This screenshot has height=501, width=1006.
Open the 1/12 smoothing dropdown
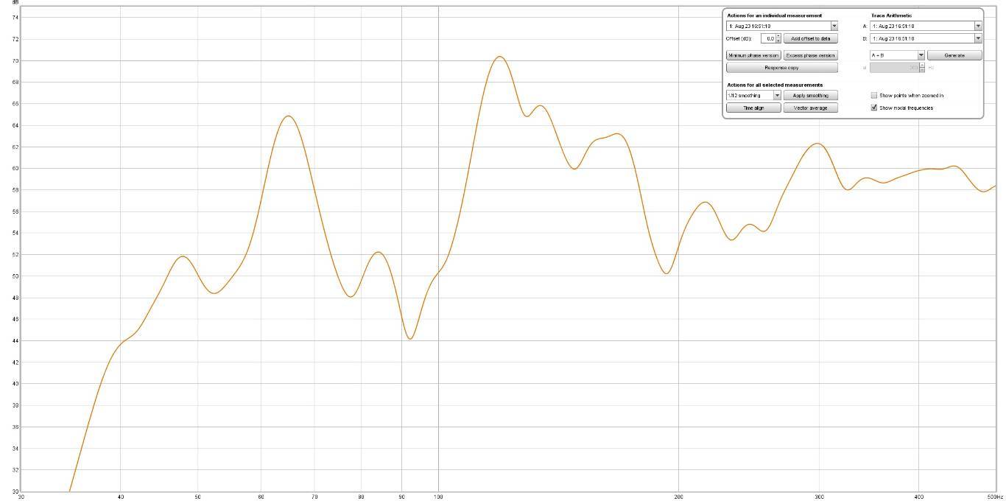click(753, 96)
